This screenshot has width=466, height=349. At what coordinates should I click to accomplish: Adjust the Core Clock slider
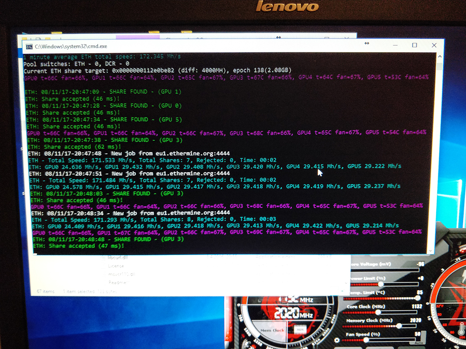point(377,312)
